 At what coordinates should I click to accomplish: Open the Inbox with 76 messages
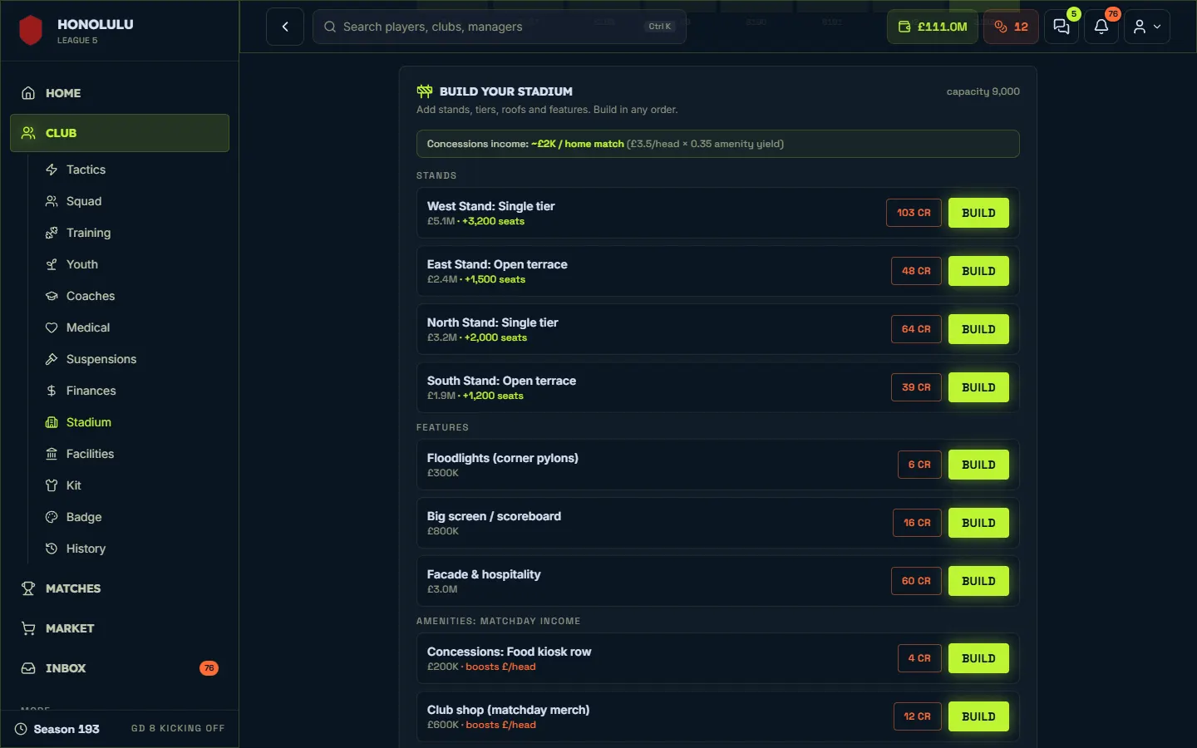(x=120, y=668)
